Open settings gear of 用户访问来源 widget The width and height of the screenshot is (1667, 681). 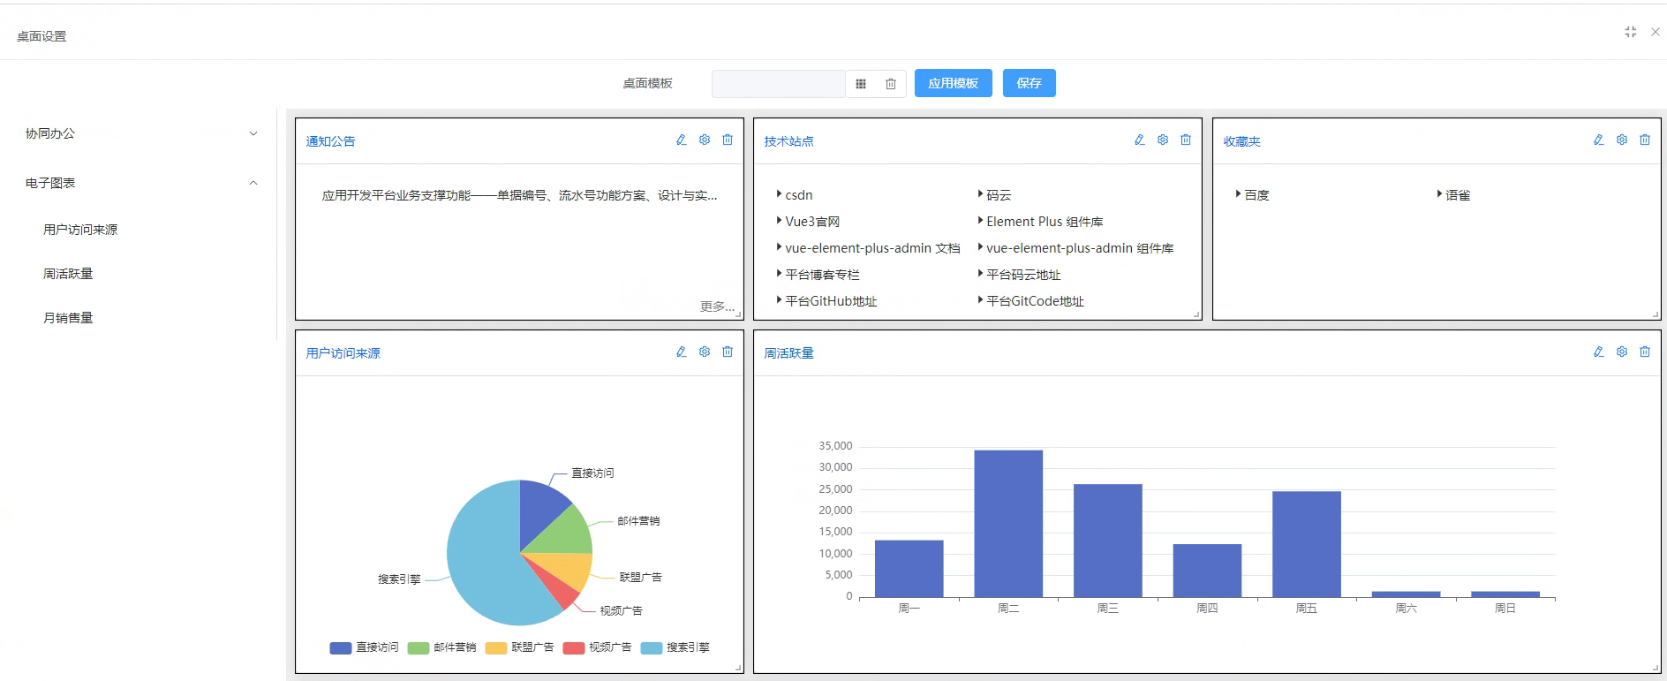point(705,352)
